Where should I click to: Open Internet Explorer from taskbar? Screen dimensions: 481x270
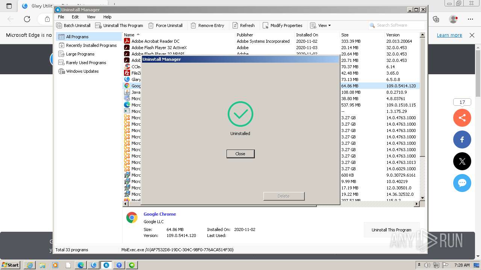tap(30, 265)
